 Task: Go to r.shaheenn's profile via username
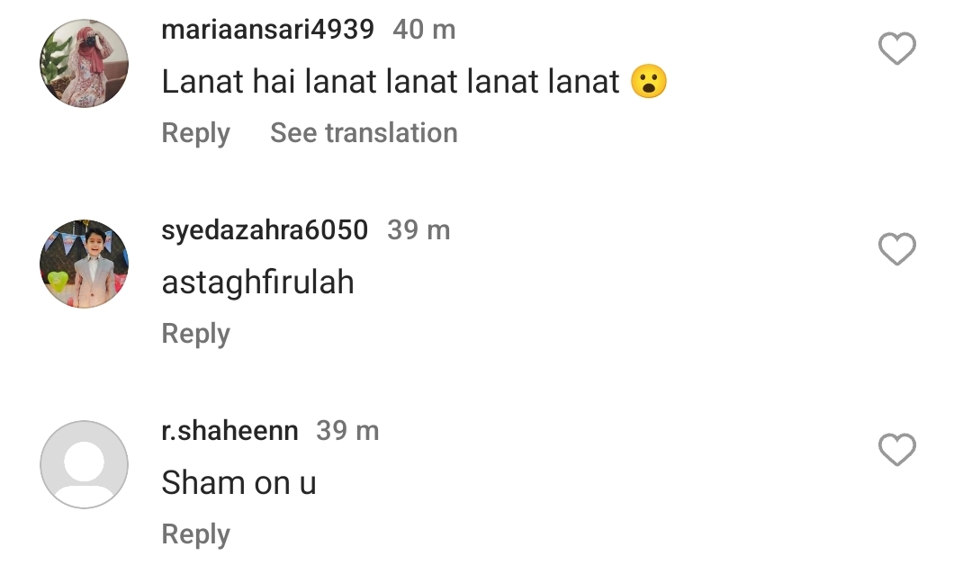tap(229, 431)
